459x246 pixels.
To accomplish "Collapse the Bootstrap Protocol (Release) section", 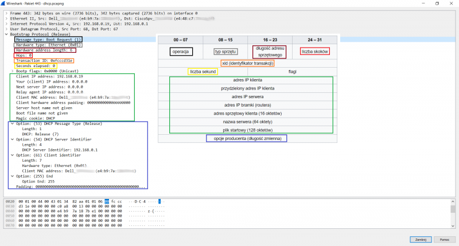I will 6,34.
